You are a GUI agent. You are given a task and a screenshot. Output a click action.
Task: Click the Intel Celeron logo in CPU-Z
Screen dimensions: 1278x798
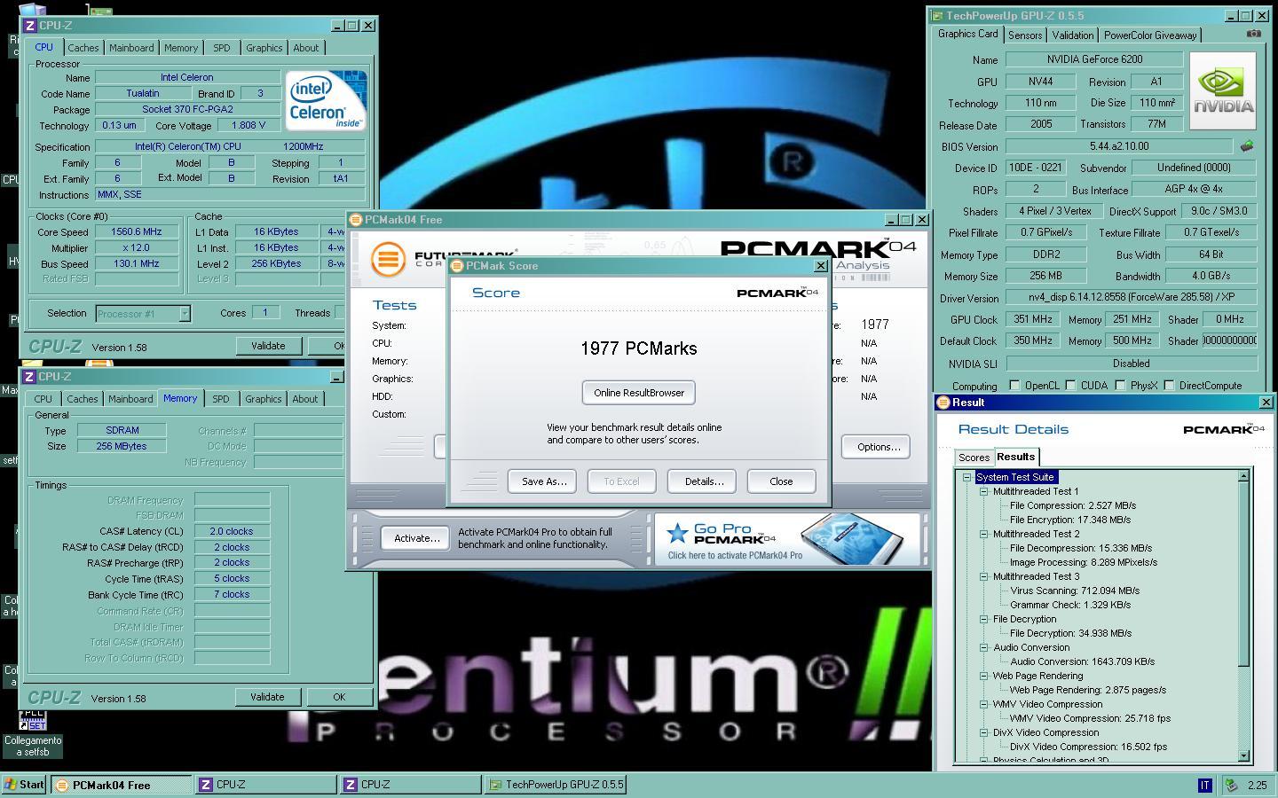point(326,100)
